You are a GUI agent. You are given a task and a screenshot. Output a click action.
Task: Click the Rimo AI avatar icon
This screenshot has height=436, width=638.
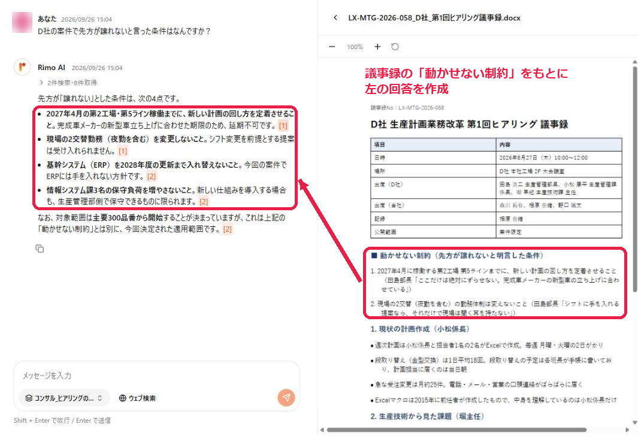point(22,66)
